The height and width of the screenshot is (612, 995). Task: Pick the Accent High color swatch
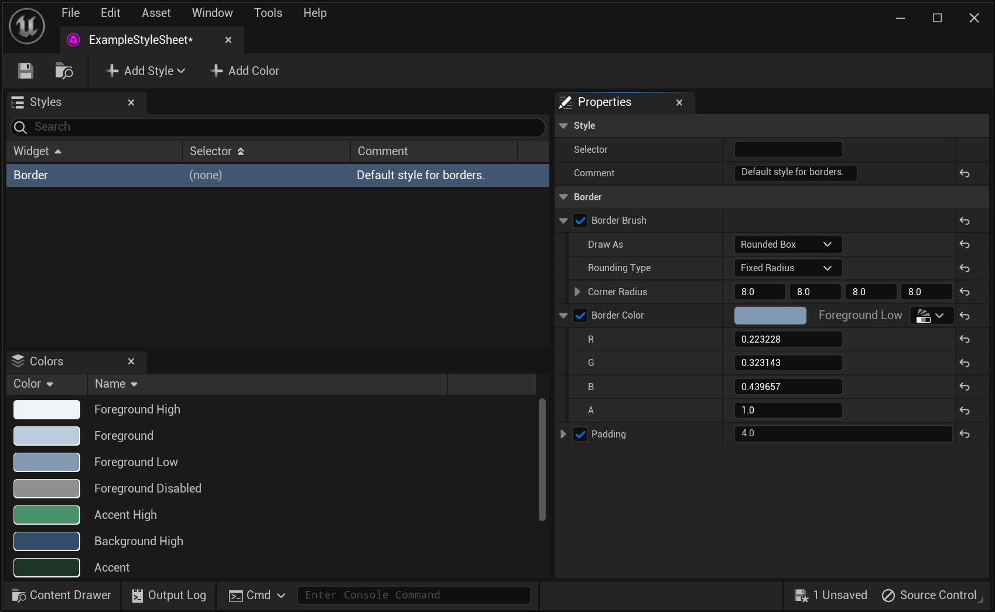(46, 515)
